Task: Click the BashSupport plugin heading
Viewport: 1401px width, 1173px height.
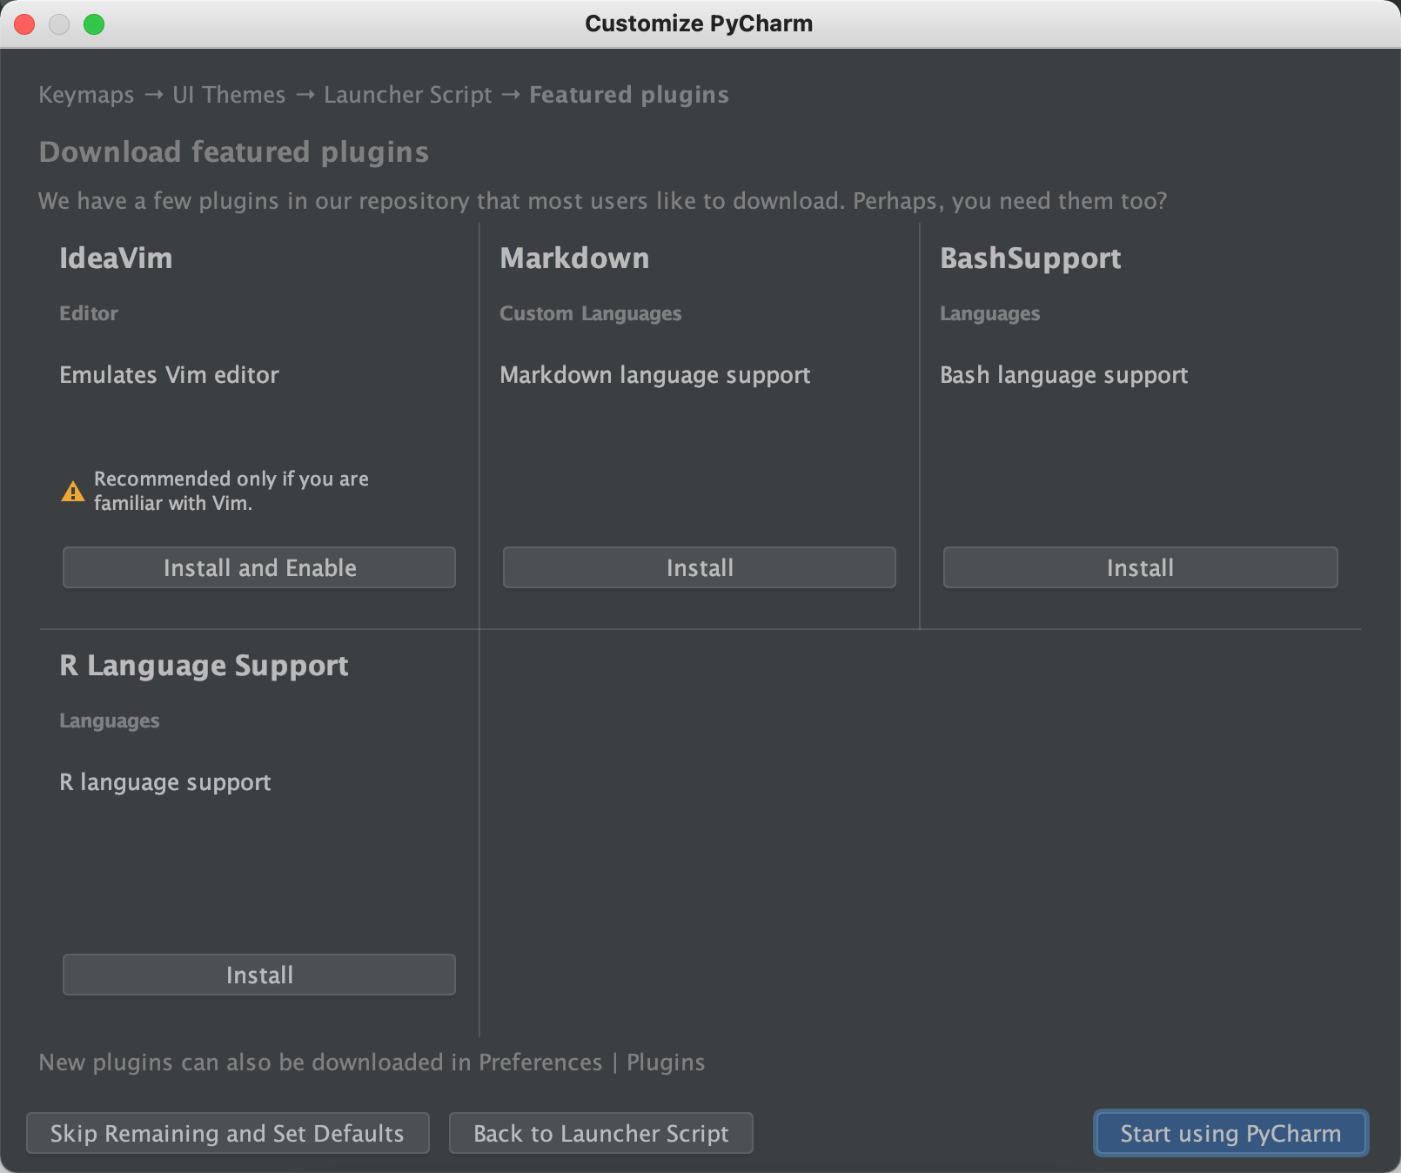Action: (x=1030, y=258)
